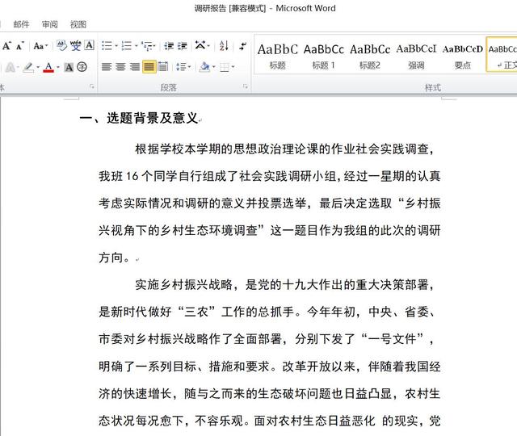This screenshot has height=436, width=517.
Task: Click the line starting 济的快速增长
Action: pos(270,393)
